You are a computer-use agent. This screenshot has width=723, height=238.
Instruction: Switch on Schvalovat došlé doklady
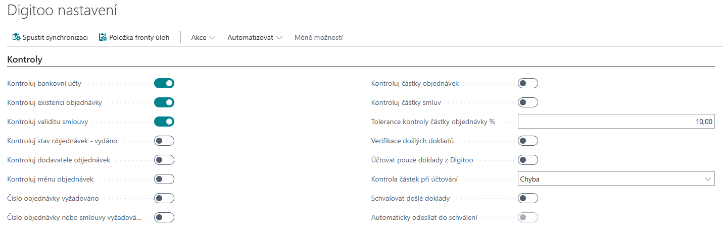pyautogui.click(x=528, y=198)
